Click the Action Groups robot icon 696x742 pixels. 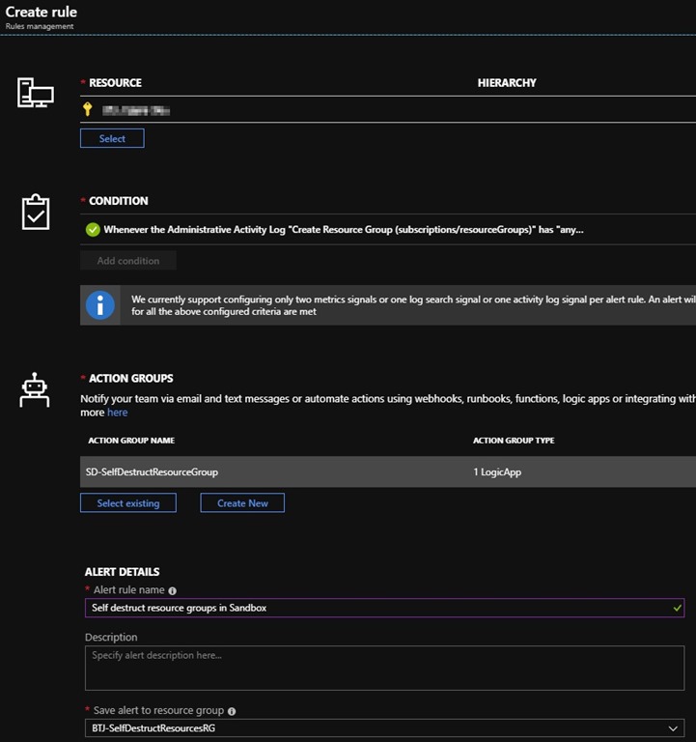click(35, 388)
